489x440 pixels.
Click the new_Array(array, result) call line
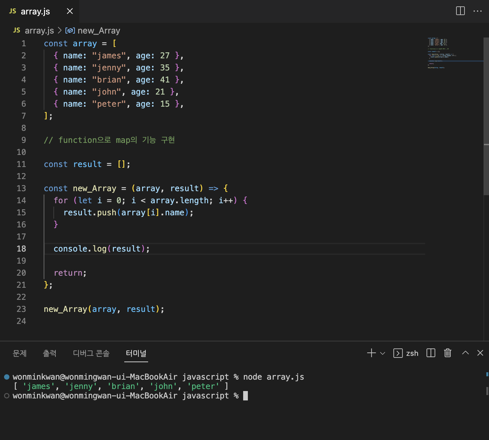(x=104, y=309)
